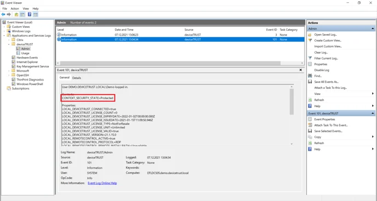Collapse the Admin actions section
Viewport: 377px width, 201px height.
373,28
